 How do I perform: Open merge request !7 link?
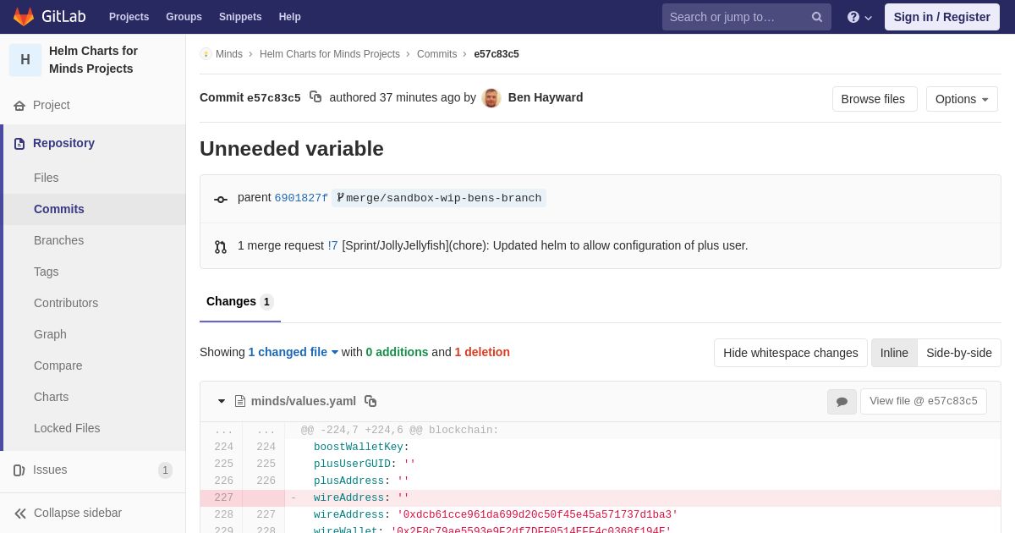click(332, 245)
